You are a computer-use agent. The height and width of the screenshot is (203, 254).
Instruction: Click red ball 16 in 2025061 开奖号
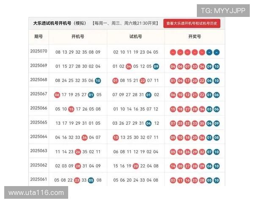point(188,180)
